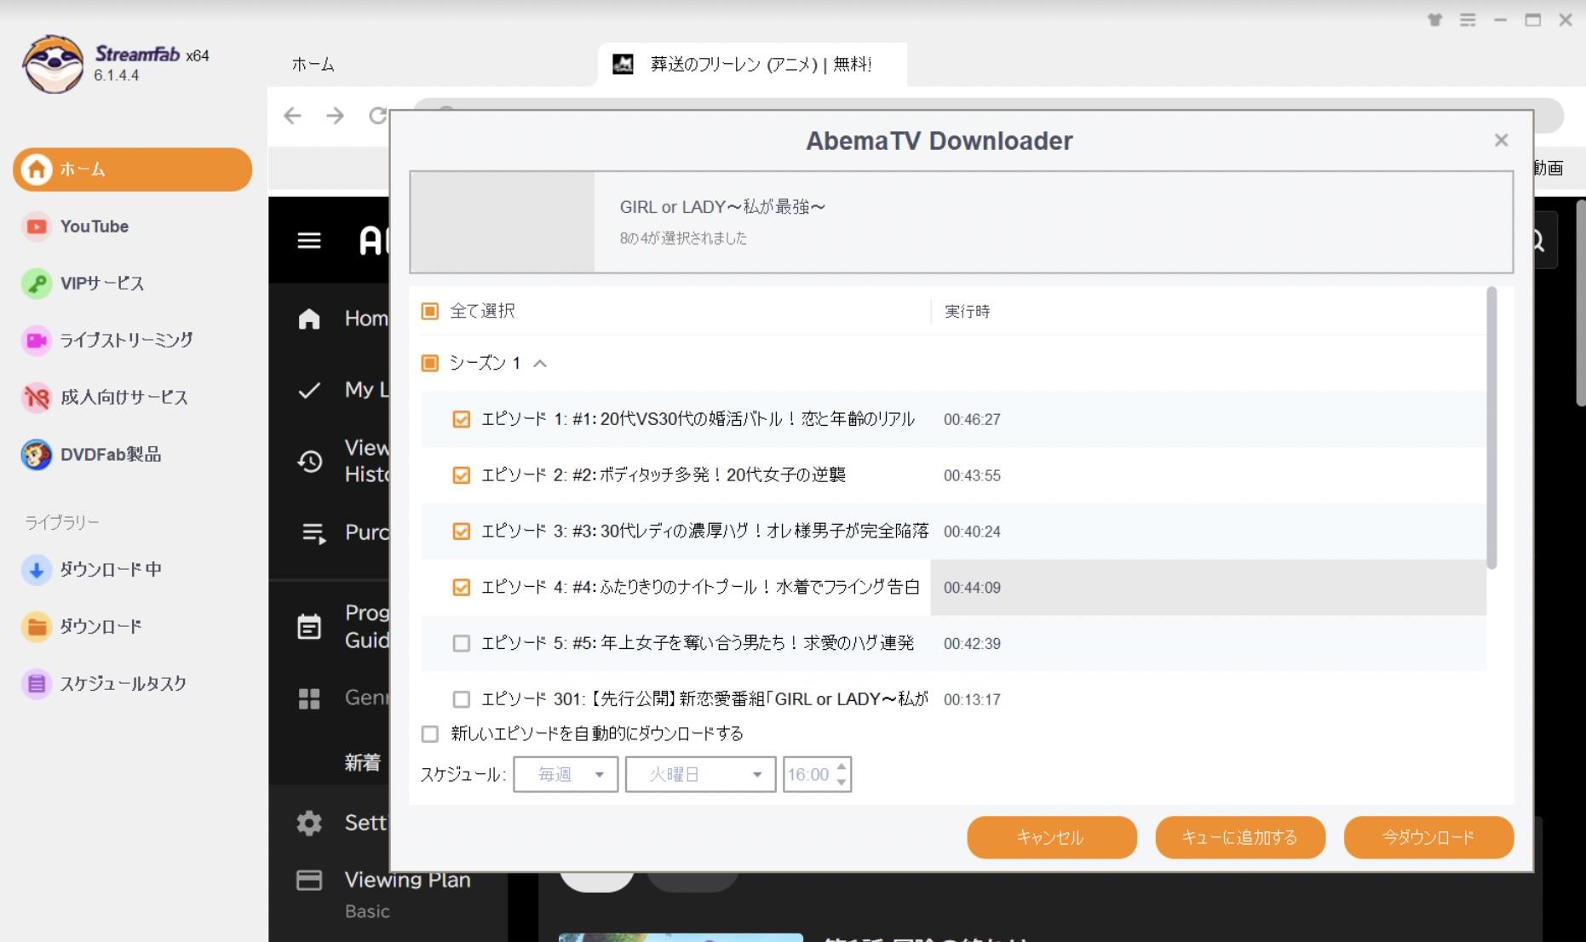
Task: Select the エピソード 3 title row
Action: (705, 531)
